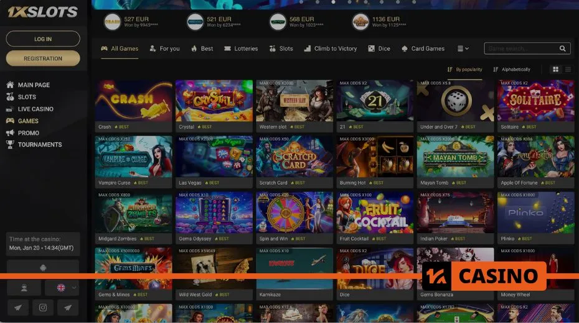Select the Card Games tab
Viewport: 579px width, 323px height.
click(423, 48)
